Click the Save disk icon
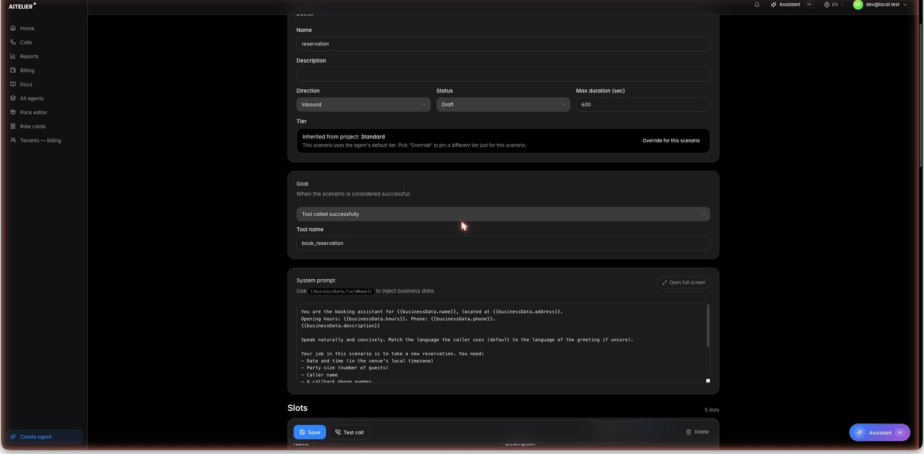Image resolution: width=924 pixels, height=454 pixels. pos(302,432)
